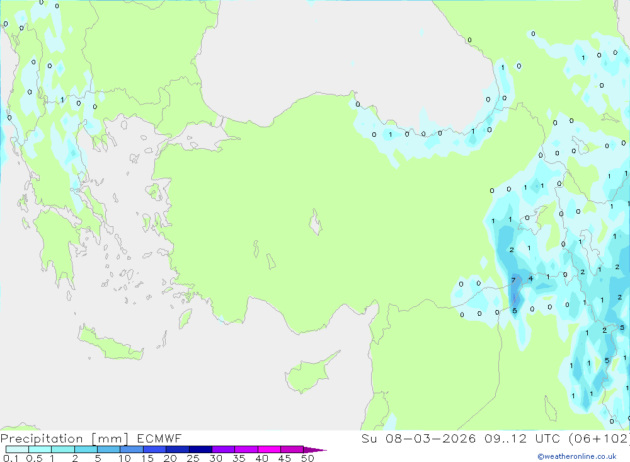This screenshot has height=462, width=630.
Task: Click the legend label '40'
Action: tap(261, 458)
